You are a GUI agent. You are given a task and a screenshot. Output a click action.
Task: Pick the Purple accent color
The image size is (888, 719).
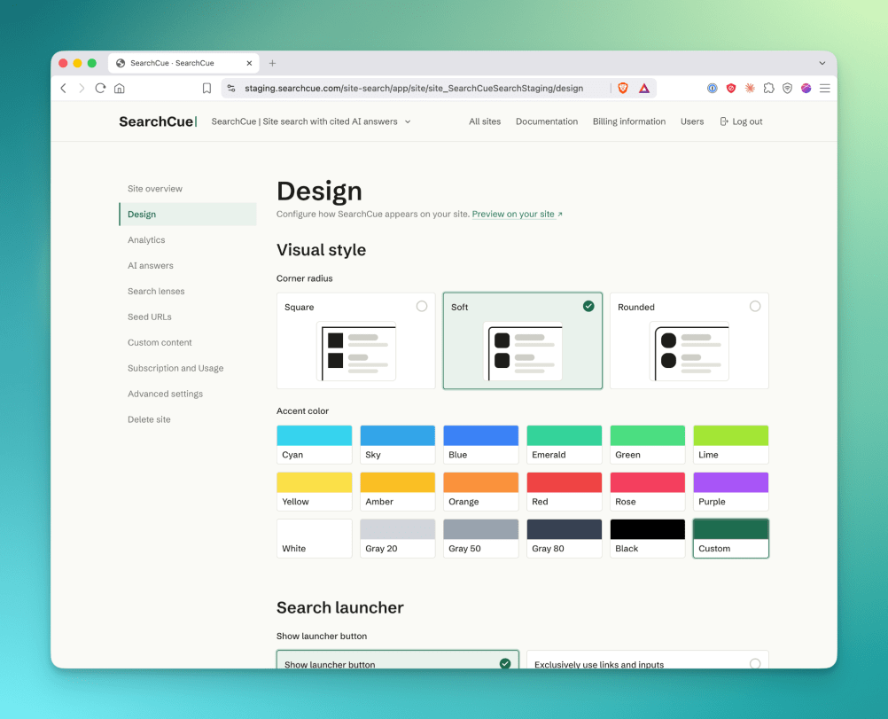(730, 492)
